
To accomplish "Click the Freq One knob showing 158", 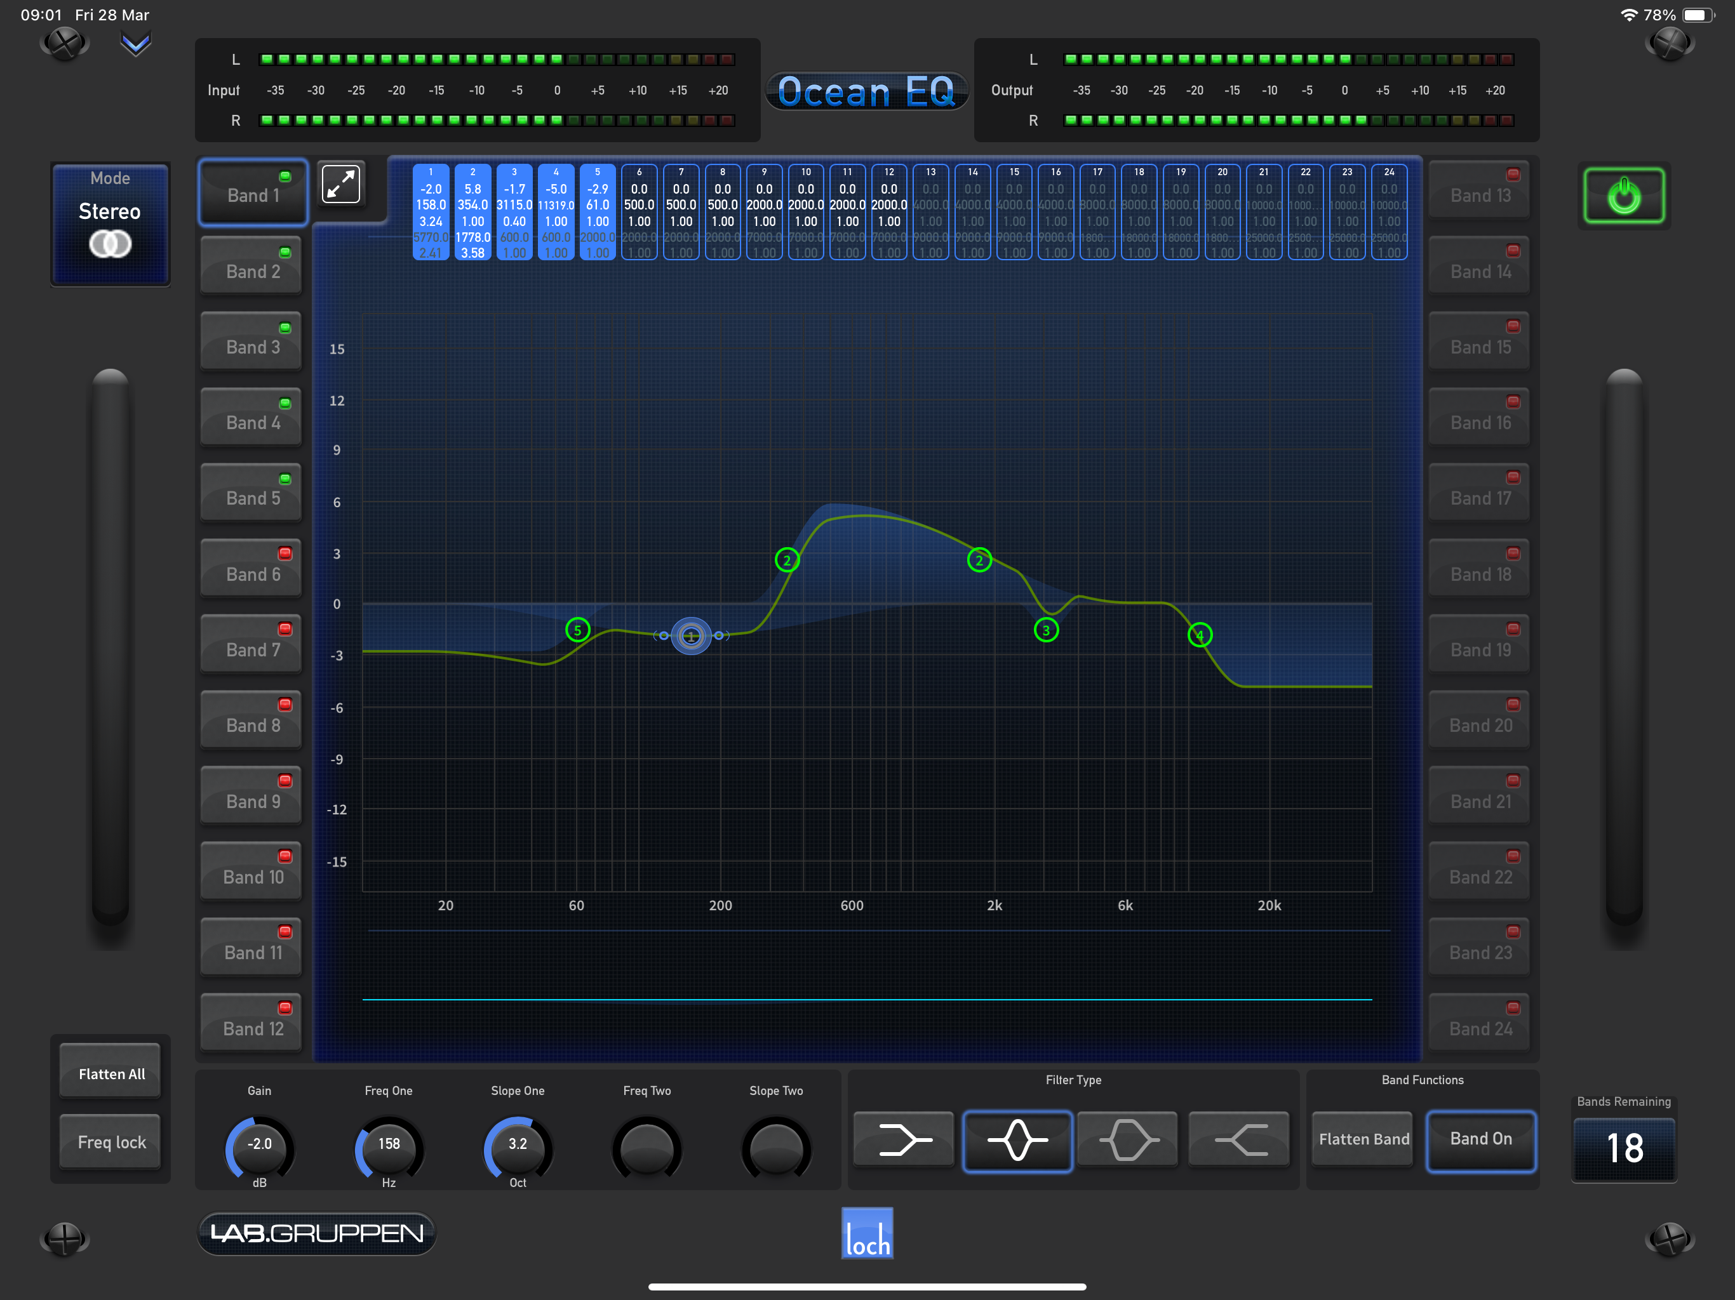I will (389, 1149).
